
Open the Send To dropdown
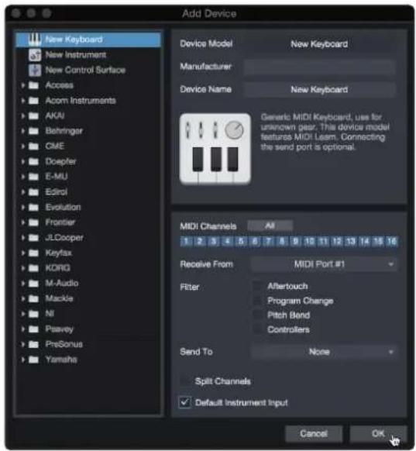(x=324, y=352)
